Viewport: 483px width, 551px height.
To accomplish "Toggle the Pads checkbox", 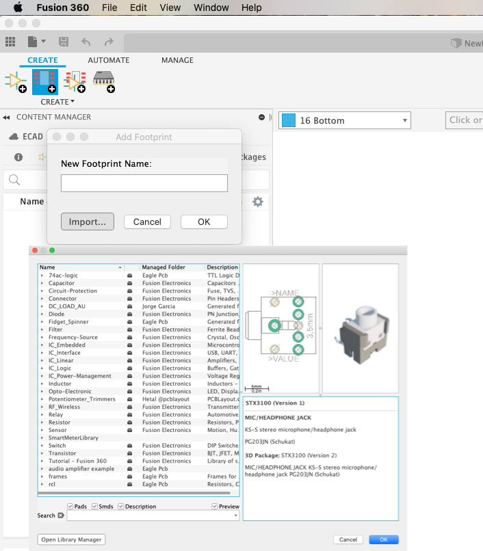I will (x=70, y=507).
